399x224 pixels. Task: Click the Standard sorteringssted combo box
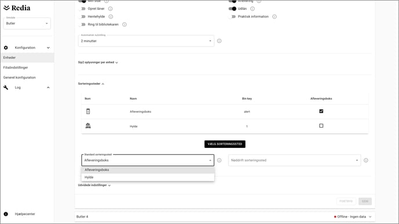147,160
